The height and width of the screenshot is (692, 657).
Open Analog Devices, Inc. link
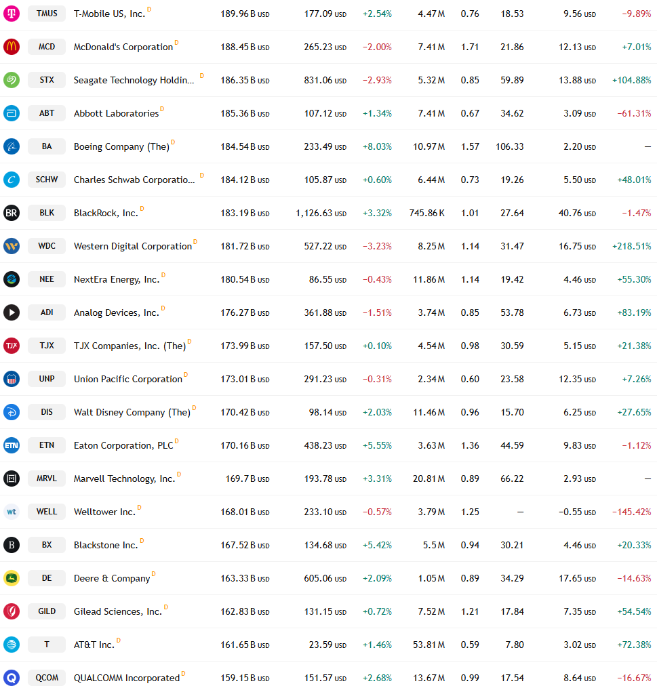[117, 312]
